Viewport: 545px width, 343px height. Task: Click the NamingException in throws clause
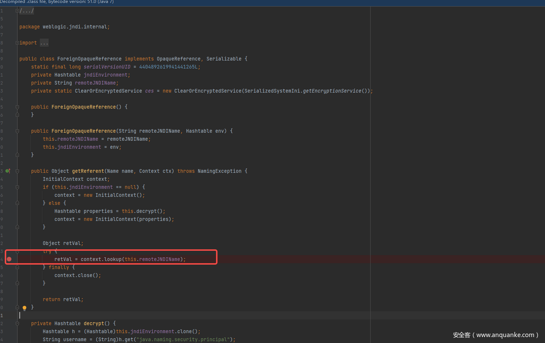[219, 171]
